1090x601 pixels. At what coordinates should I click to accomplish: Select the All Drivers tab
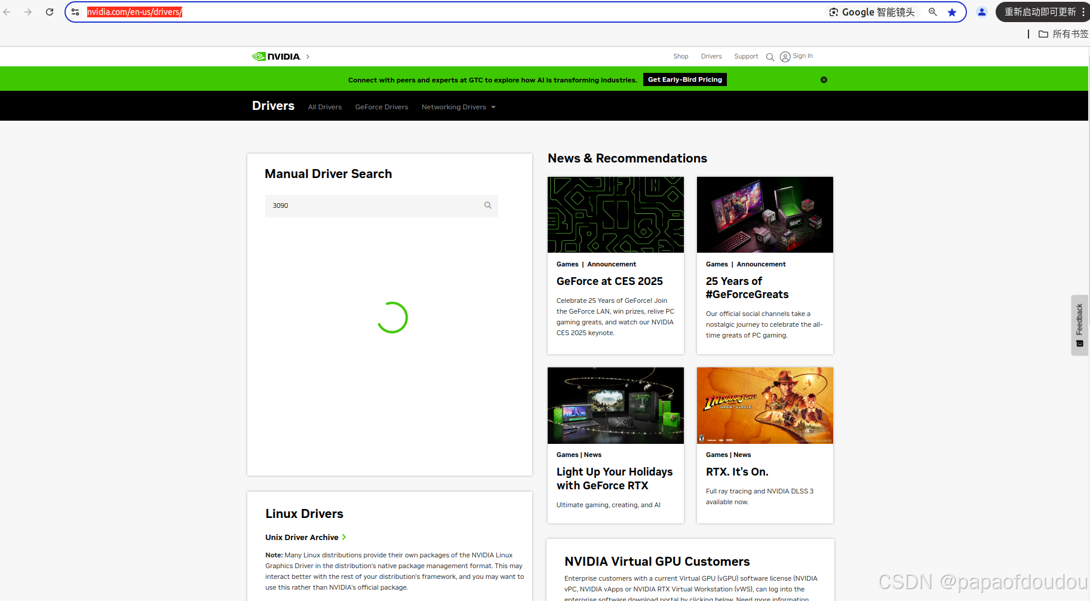(x=325, y=107)
